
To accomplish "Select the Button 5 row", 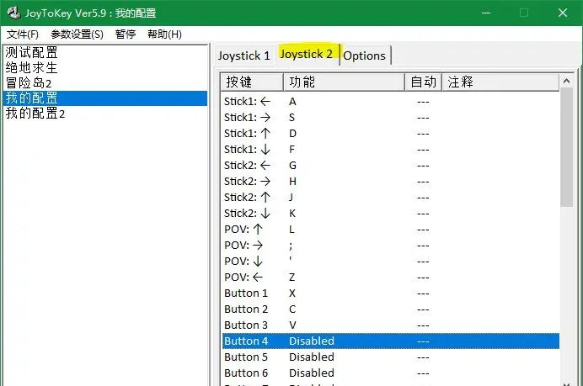I will [391, 357].
